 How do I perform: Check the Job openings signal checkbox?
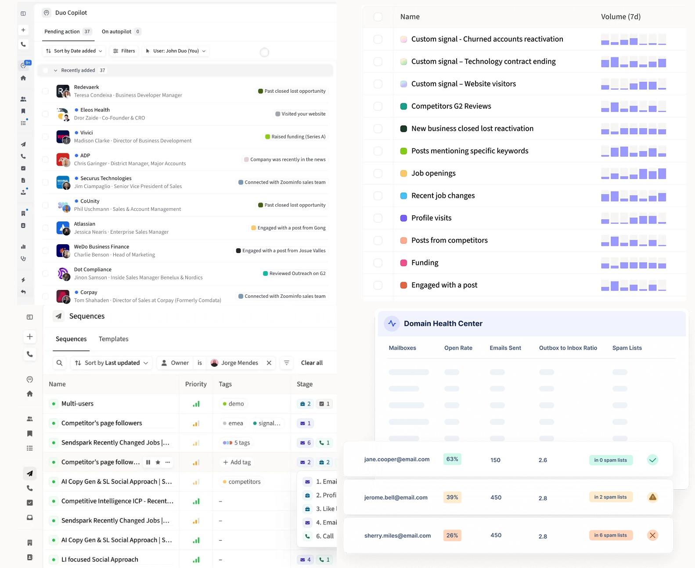[x=378, y=173]
